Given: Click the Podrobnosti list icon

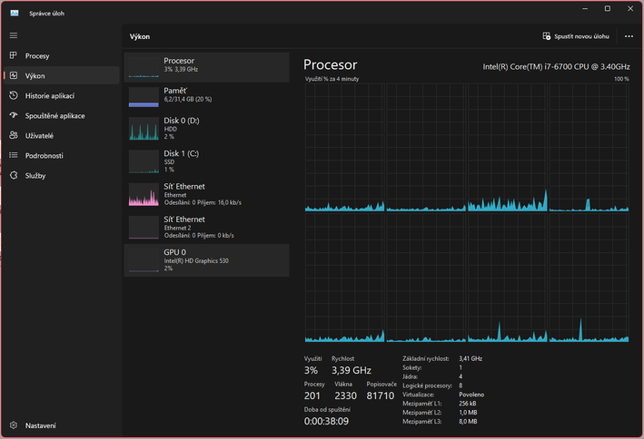Looking at the screenshot, I should click(14, 156).
